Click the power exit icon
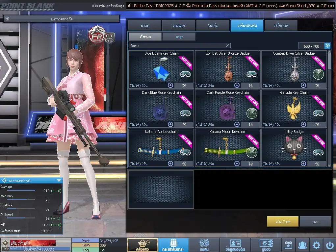The width and height of the screenshot is (336, 252). point(329,245)
